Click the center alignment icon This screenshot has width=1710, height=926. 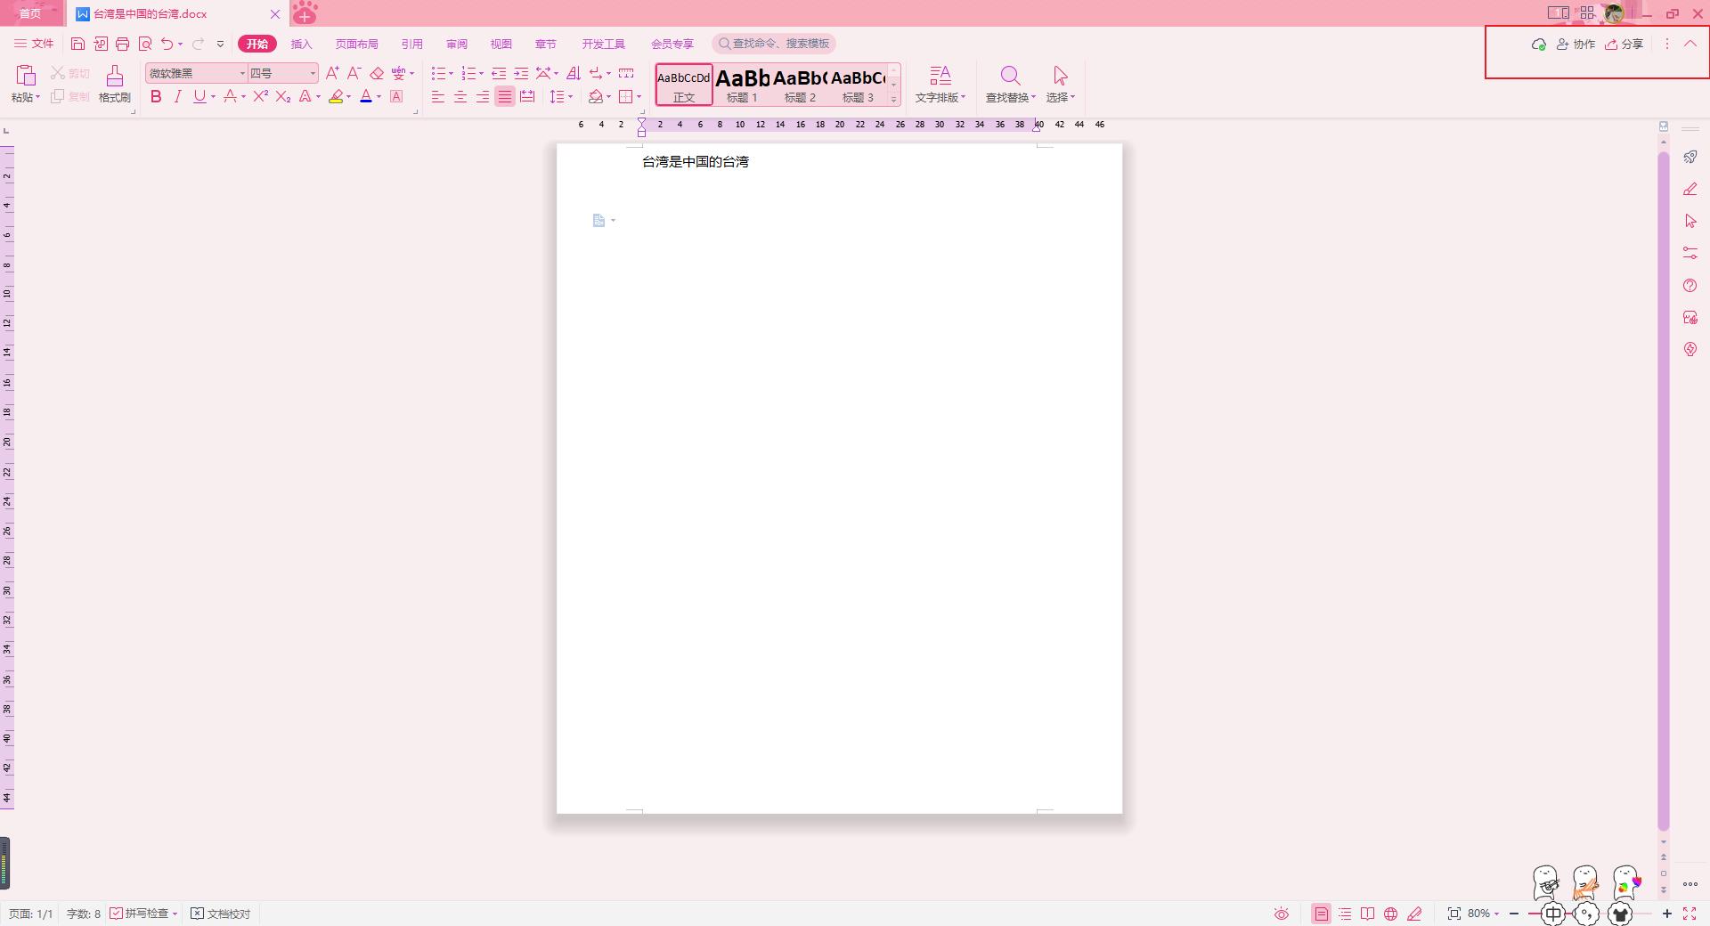point(460,96)
